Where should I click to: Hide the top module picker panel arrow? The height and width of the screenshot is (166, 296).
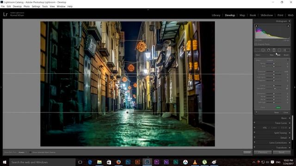pyautogui.click(x=148, y=9)
